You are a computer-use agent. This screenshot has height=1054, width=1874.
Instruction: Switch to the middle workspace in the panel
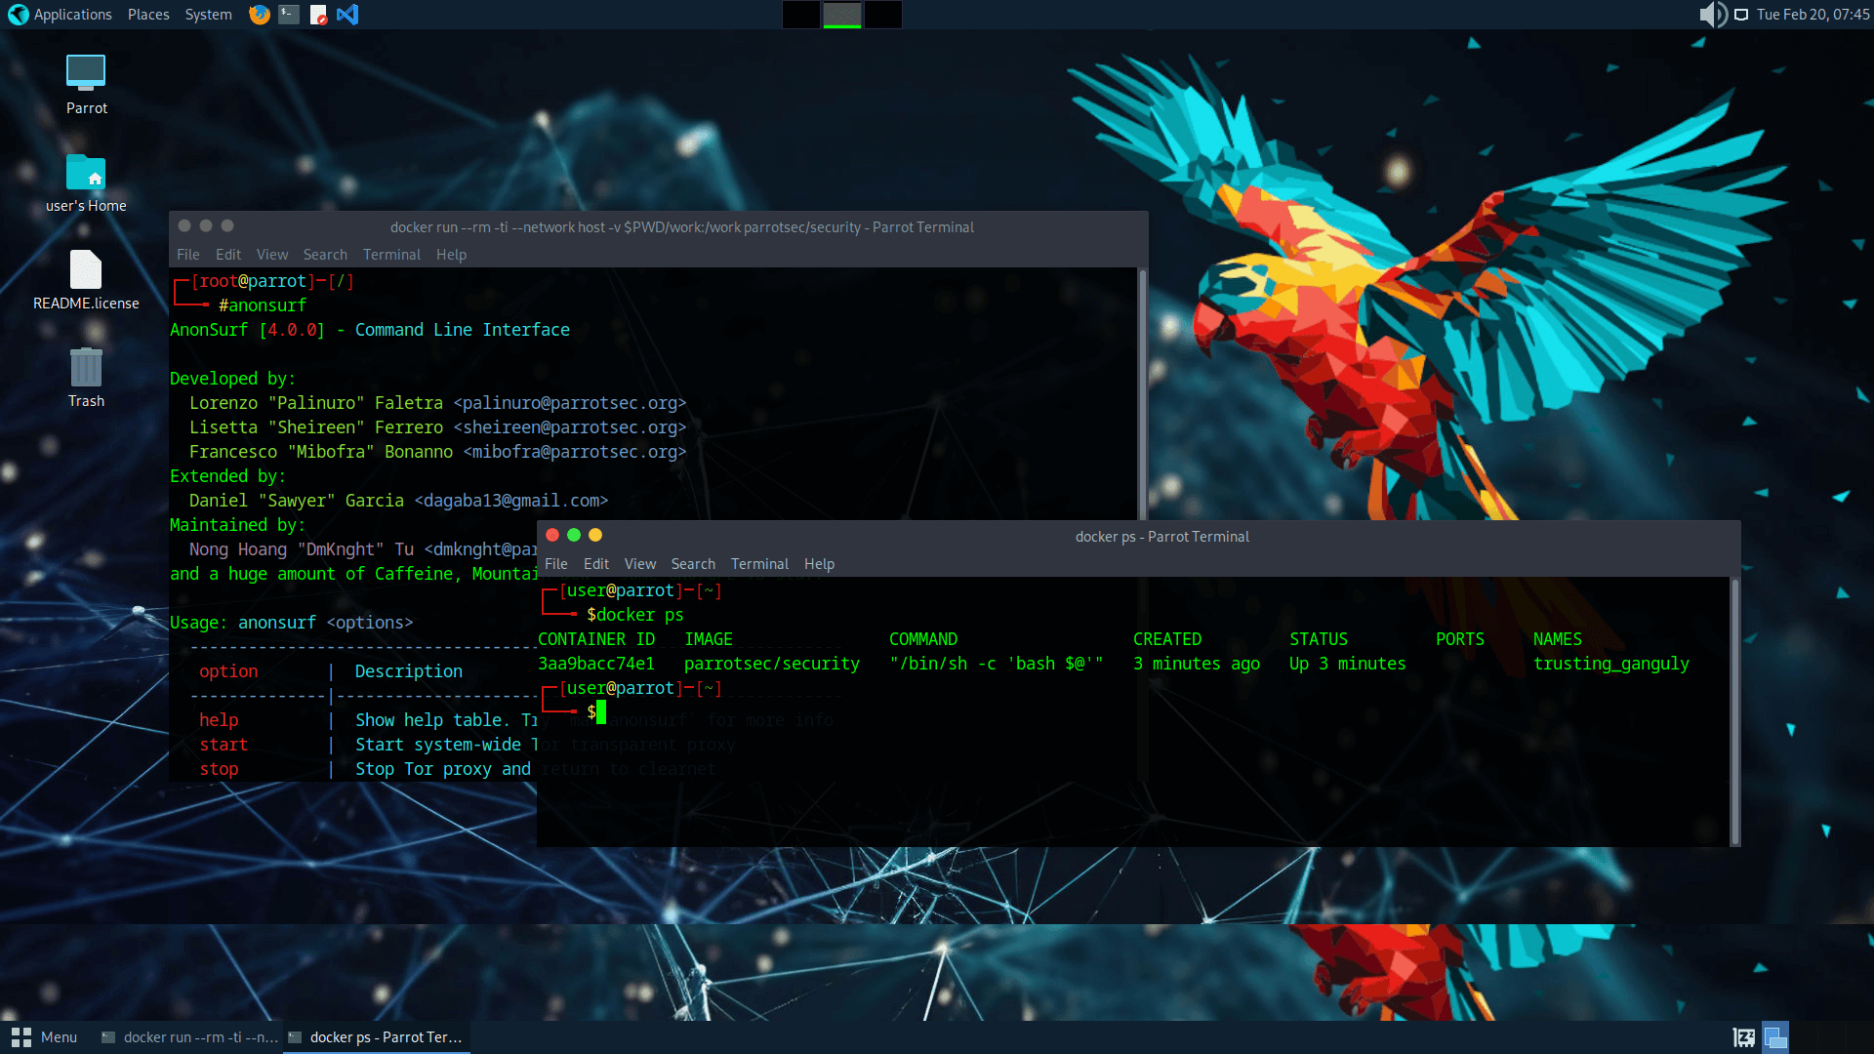tap(842, 14)
